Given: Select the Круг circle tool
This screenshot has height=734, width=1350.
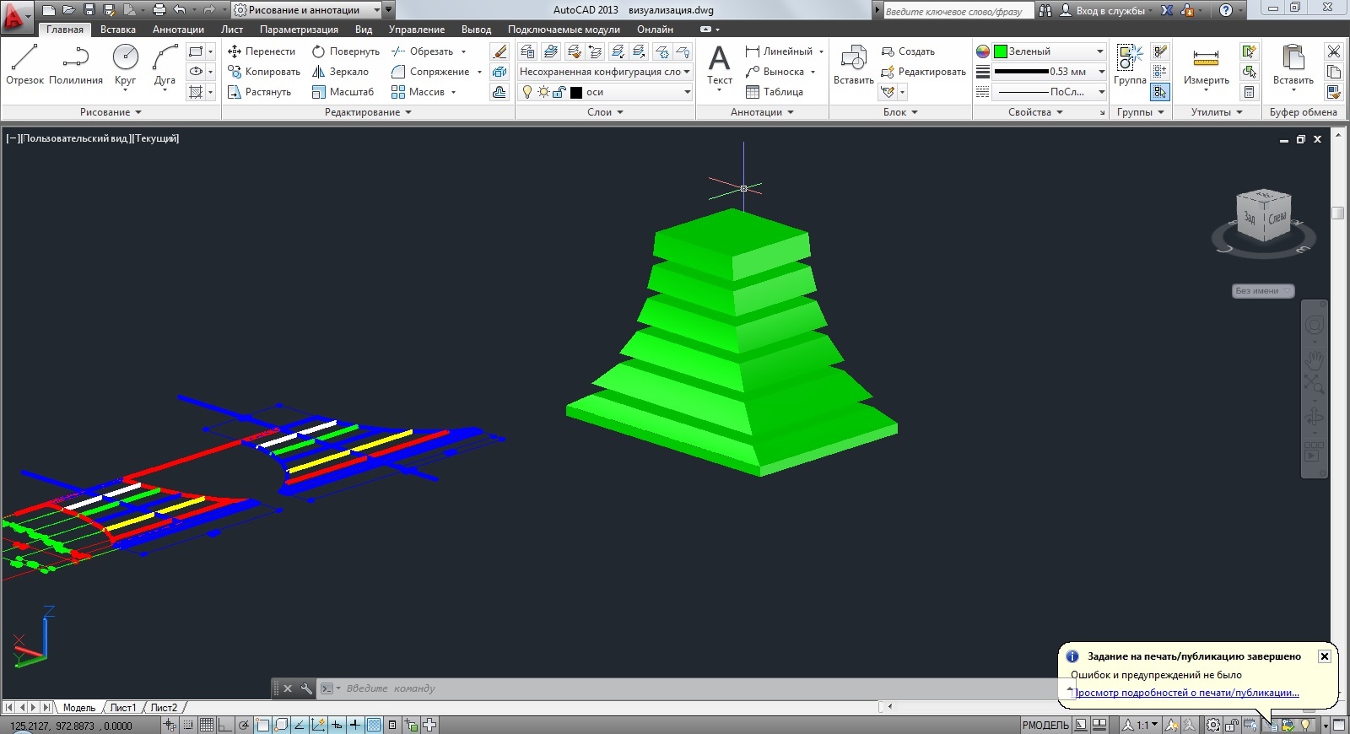Looking at the screenshot, I should [x=125, y=66].
